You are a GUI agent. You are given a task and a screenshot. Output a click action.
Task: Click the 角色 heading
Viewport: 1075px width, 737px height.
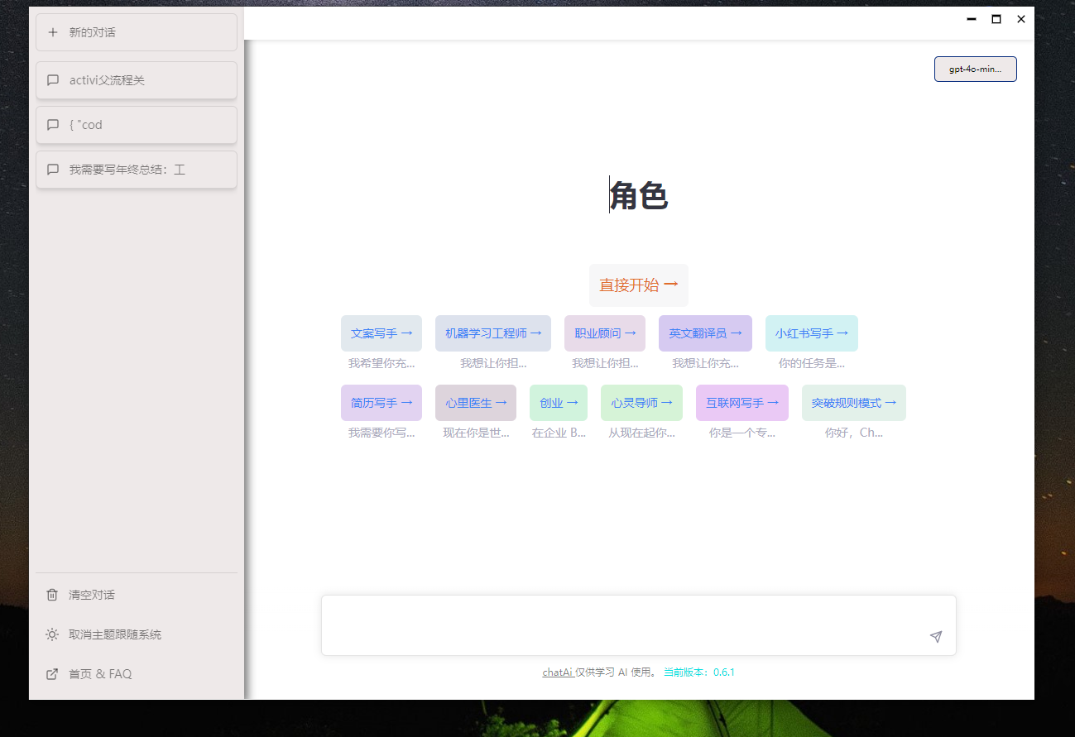tap(639, 196)
